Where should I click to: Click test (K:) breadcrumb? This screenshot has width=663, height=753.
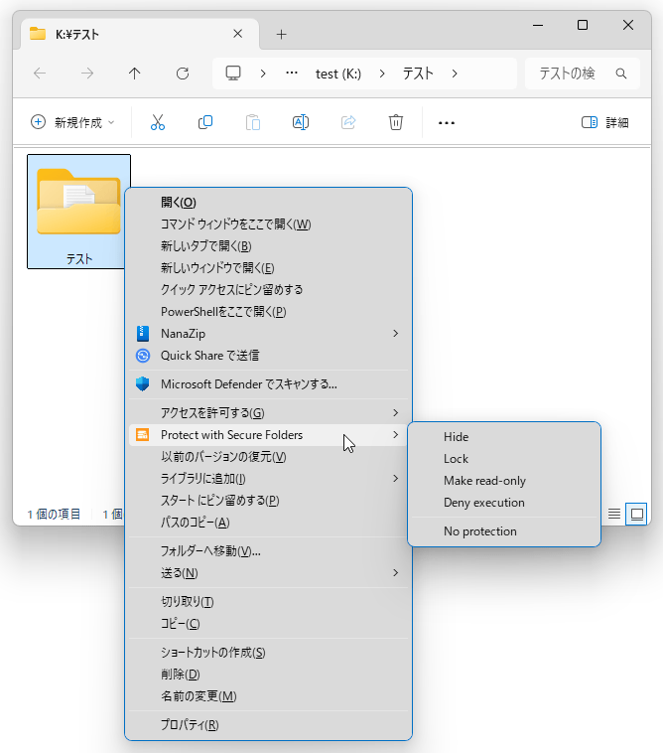tap(338, 74)
